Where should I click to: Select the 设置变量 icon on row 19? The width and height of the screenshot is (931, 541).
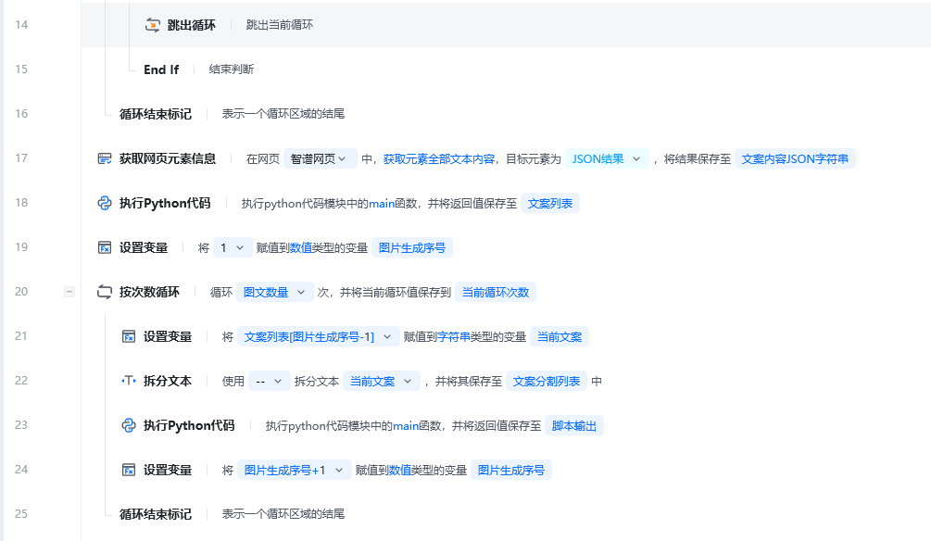[105, 247]
